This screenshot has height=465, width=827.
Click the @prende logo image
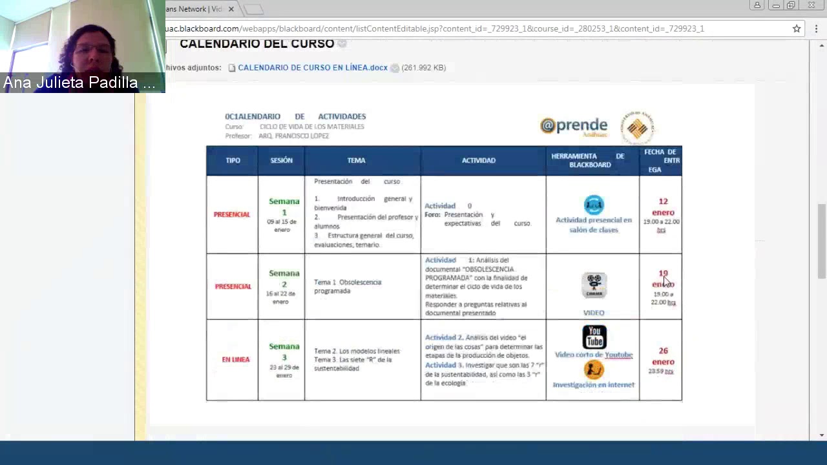point(574,126)
